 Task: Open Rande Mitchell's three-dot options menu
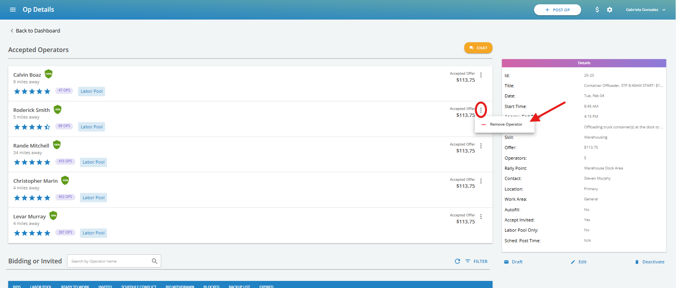coord(481,146)
